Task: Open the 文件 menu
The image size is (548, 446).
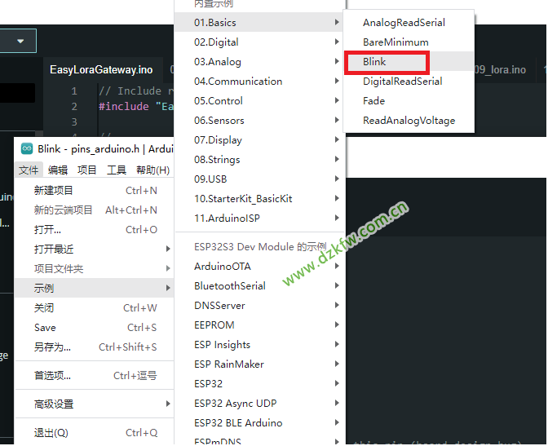Action: pos(29,170)
